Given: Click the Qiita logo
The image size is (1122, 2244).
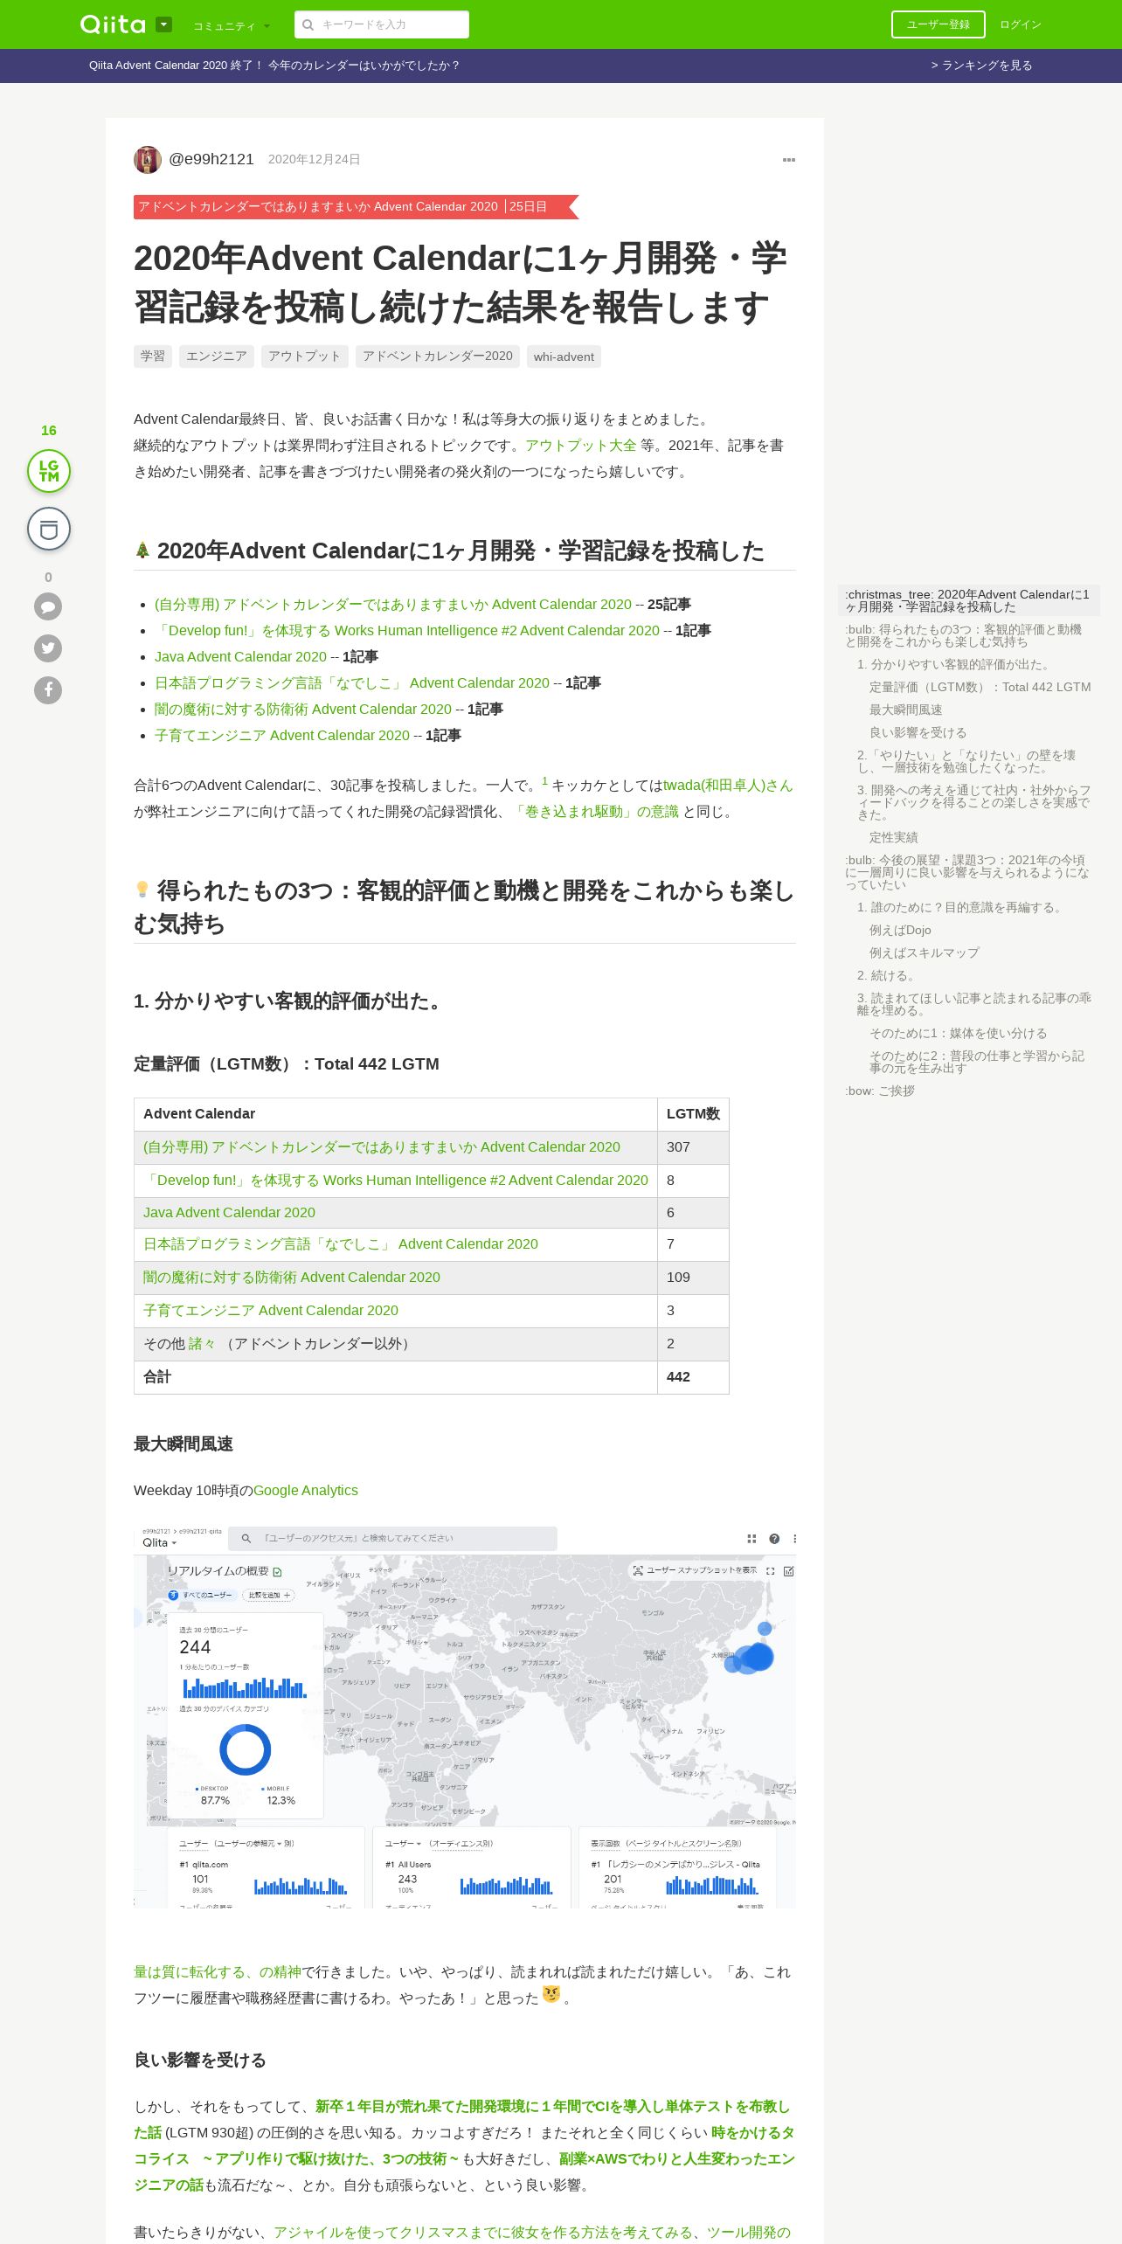Looking at the screenshot, I should tap(113, 24).
